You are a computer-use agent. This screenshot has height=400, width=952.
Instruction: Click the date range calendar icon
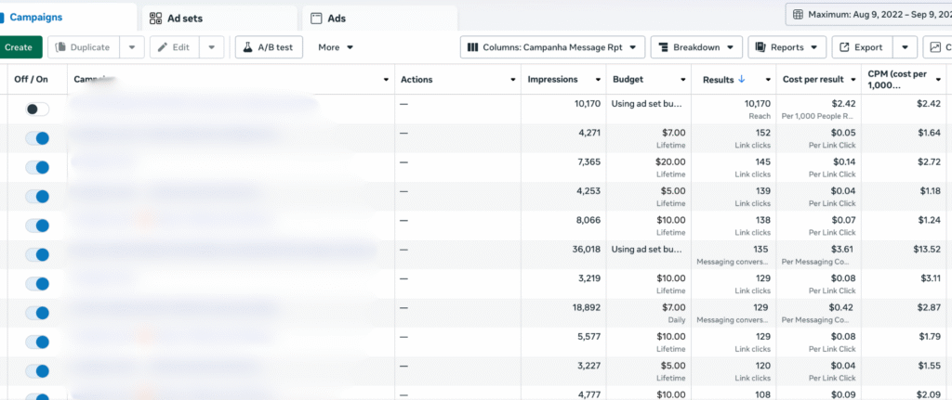pos(799,15)
